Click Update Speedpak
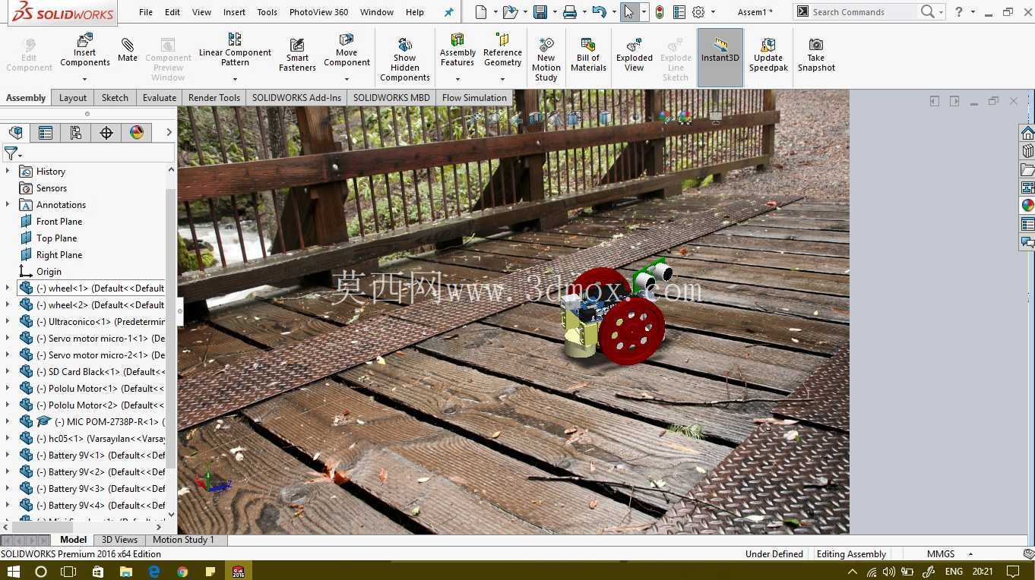The height and width of the screenshot is (580, 1035). 768,55
